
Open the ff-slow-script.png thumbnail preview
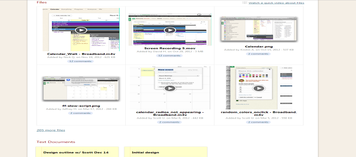coord(81,89)
